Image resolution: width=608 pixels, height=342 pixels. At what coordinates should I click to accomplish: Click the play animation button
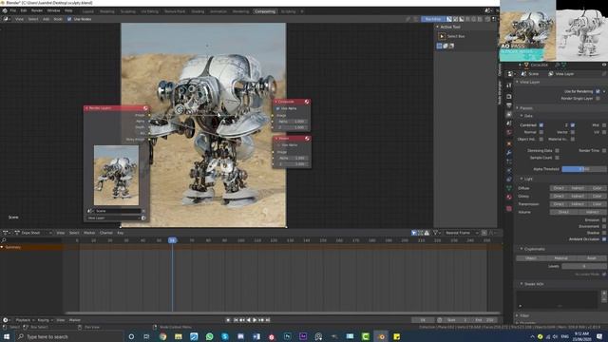pyautogui.click(x=255, y=320)
